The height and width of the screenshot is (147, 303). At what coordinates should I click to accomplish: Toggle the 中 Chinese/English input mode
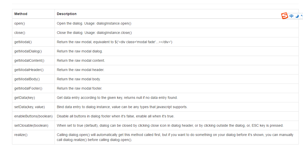coord(291,16)
